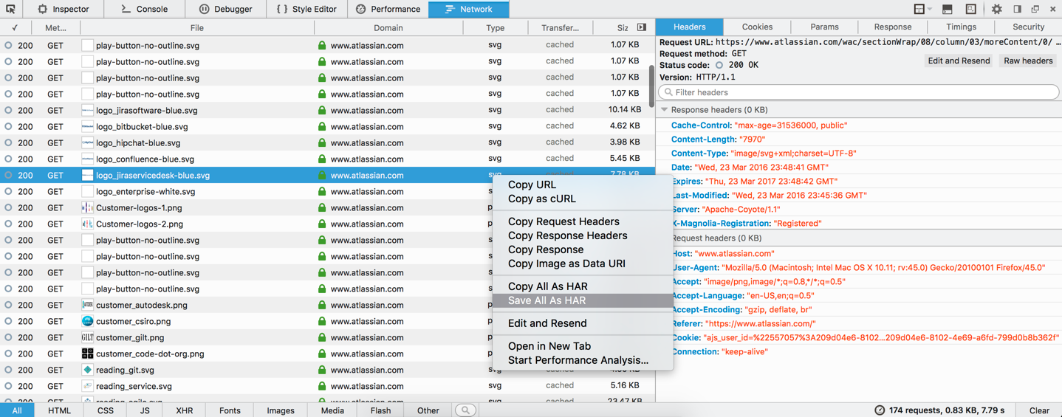Open the network search magnifier button

[465, 410]
